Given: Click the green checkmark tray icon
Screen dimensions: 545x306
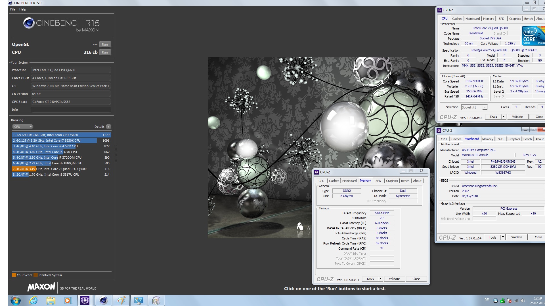Looking at the screenshot, I should coord(502,301).
